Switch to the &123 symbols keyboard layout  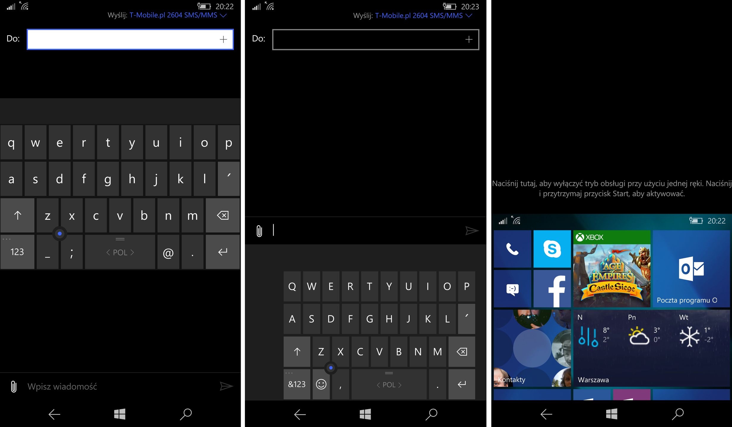pyautogui.click(x=297, y=384)
